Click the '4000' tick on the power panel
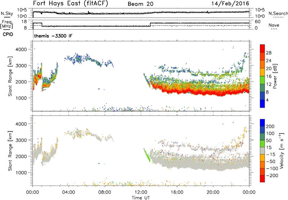Image resolution: width=288 pixels, height=200 pixels. click(21, 49)
